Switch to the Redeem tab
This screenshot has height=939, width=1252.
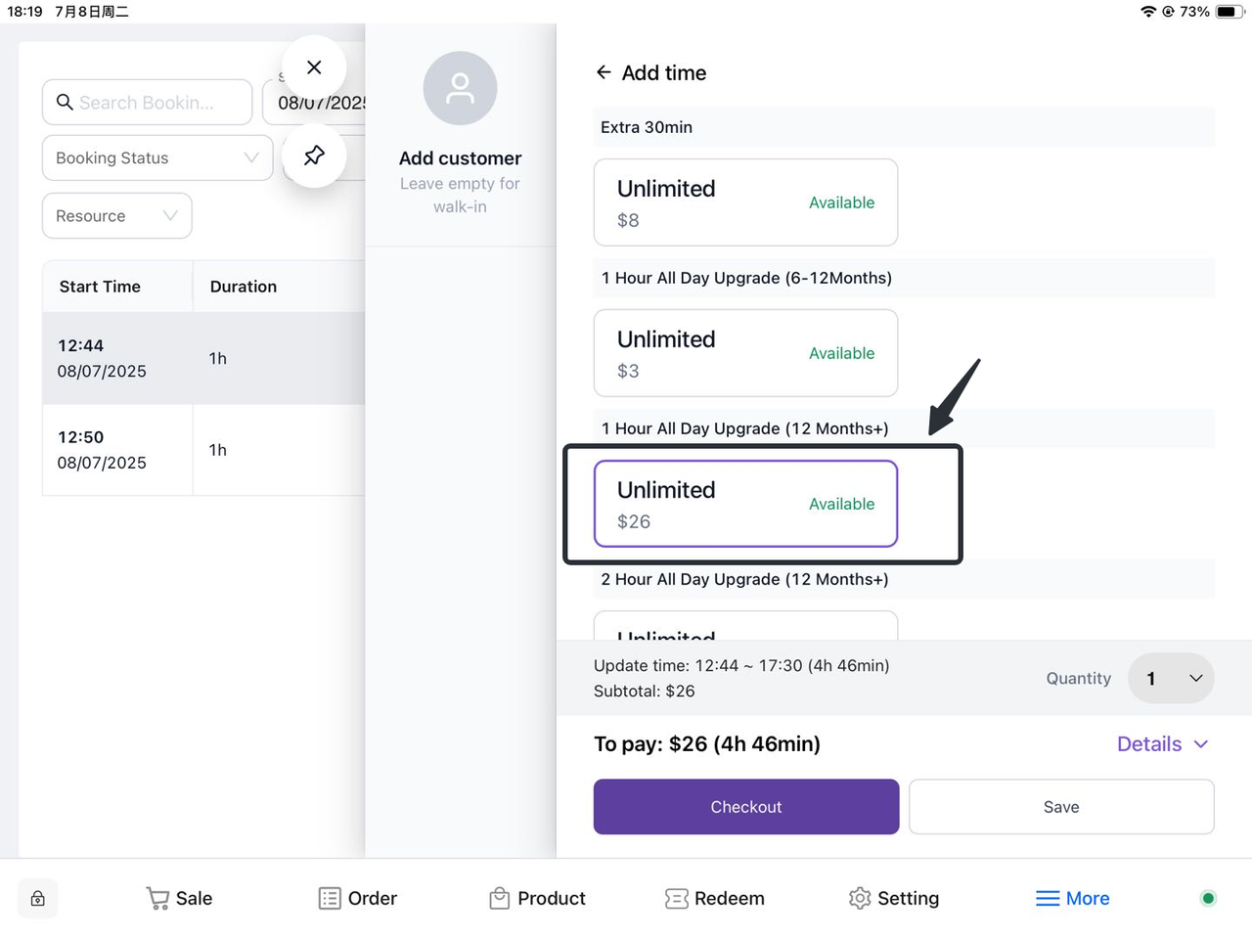(715, 898)
